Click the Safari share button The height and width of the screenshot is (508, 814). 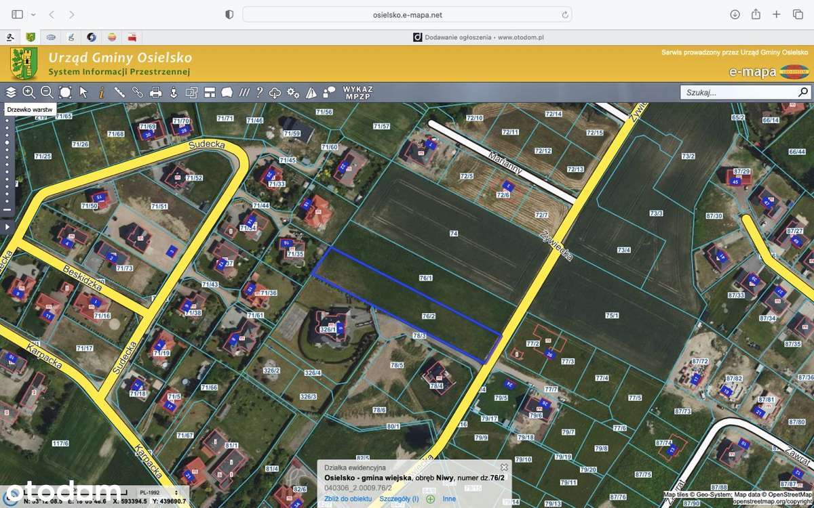tap(756, 14)
